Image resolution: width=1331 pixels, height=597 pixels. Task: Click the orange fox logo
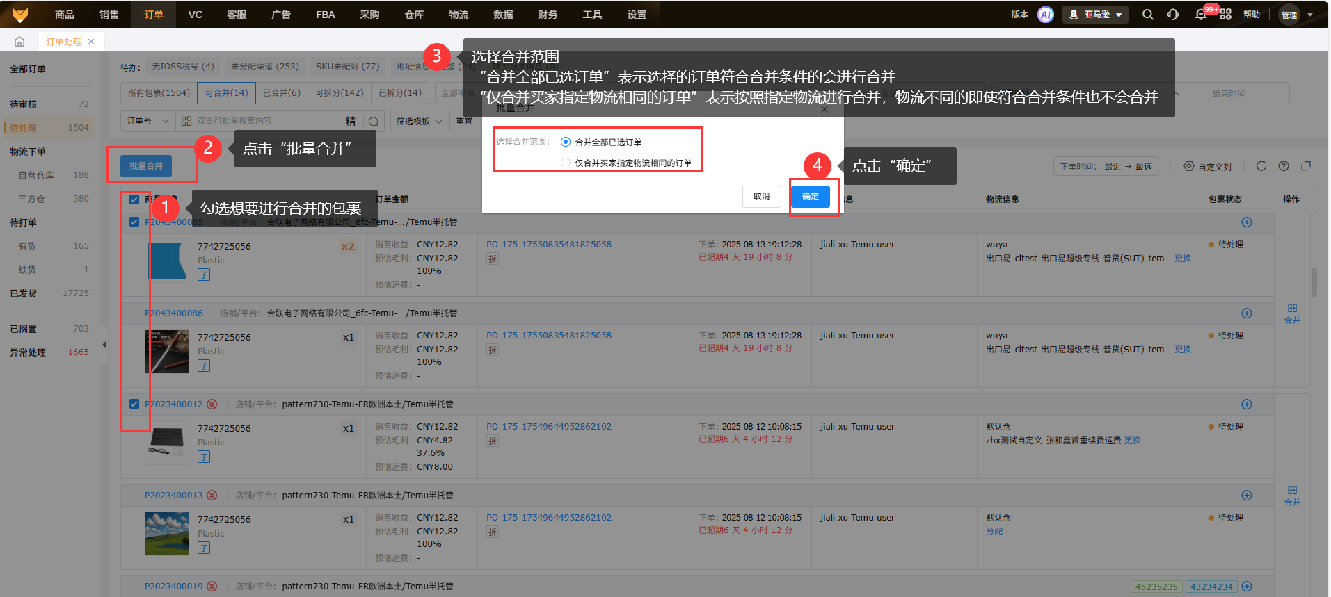tap(20, 14)
